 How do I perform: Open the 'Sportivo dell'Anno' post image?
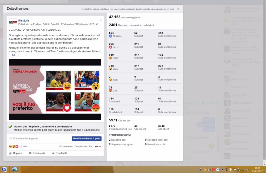tap(55, 89)
